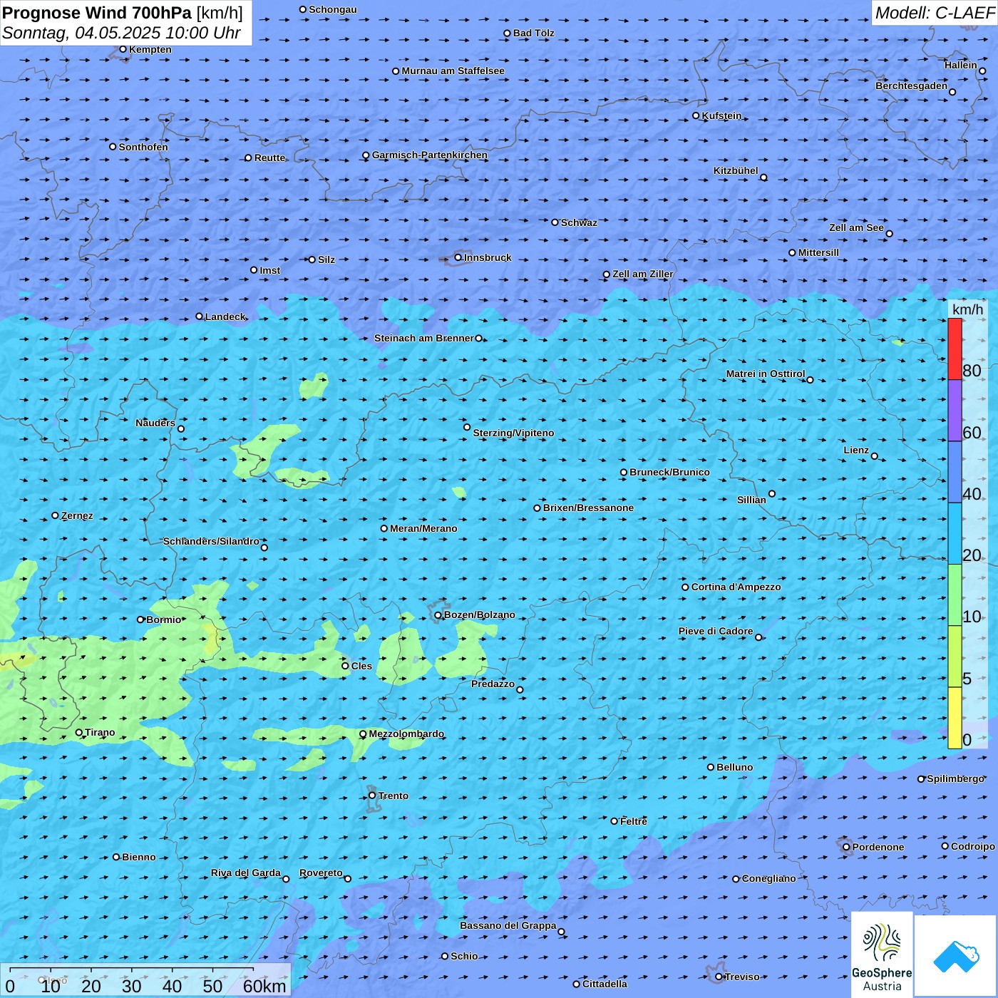Viewport: 998px width, 998px height.
Task: Click the Riva del Garda dot
Action: tap(286, 879)
